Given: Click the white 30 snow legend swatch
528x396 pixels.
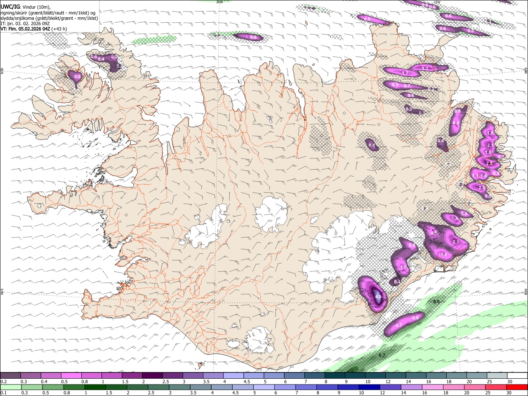Looking at the screenshot, I should point(518,376).
